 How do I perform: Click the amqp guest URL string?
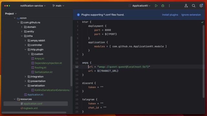[124, 67]
